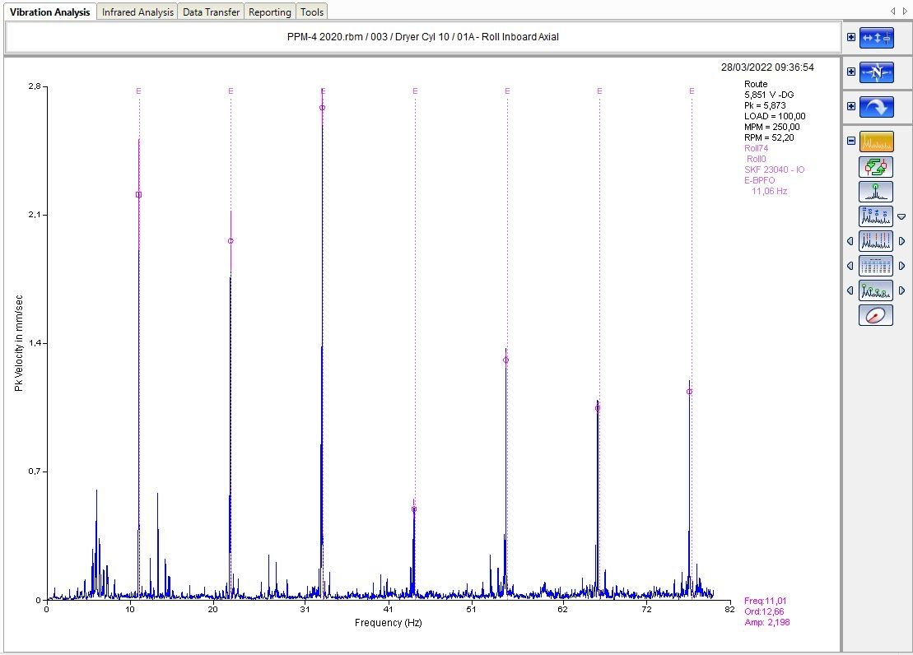Viewport: 913px width, 655px height.
Task: Click the fault frequency lines icon
Action: point(876,241)
